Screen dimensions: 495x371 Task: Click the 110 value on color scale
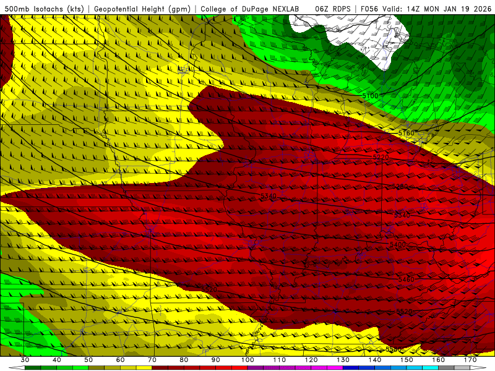pos(280,360)
